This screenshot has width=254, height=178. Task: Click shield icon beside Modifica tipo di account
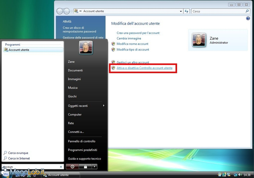point(113,49)
